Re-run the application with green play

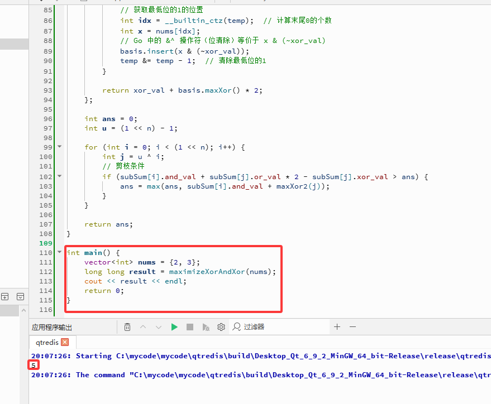tap(174, 327)
